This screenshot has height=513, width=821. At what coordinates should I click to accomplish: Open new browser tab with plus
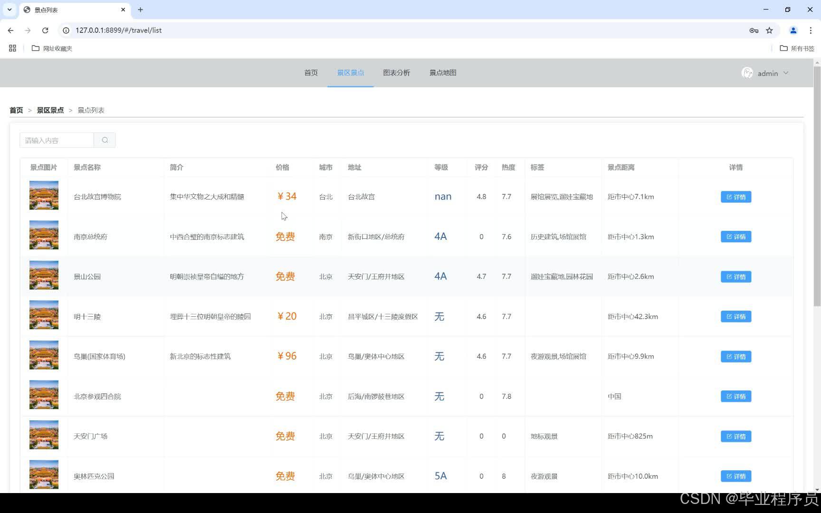(x=140, y=9)
